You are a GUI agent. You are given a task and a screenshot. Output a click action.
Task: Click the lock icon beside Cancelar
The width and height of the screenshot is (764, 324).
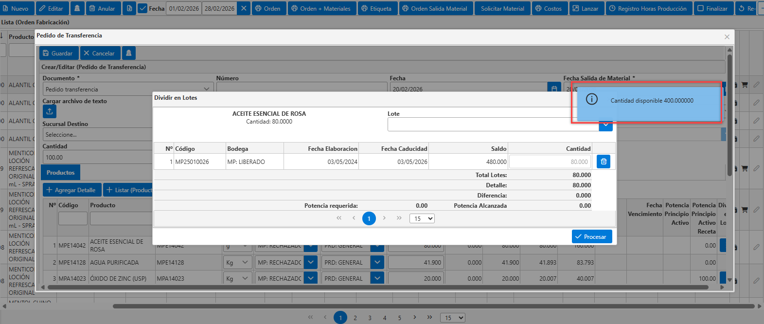(129, 53)
